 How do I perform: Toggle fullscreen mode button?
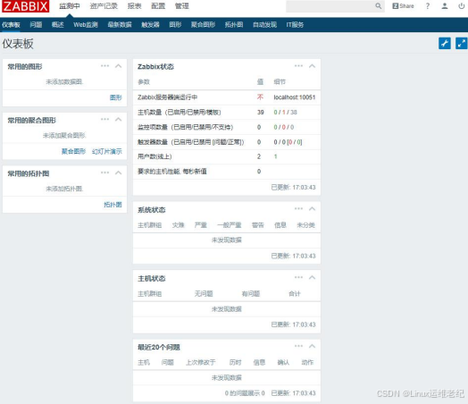462,43
